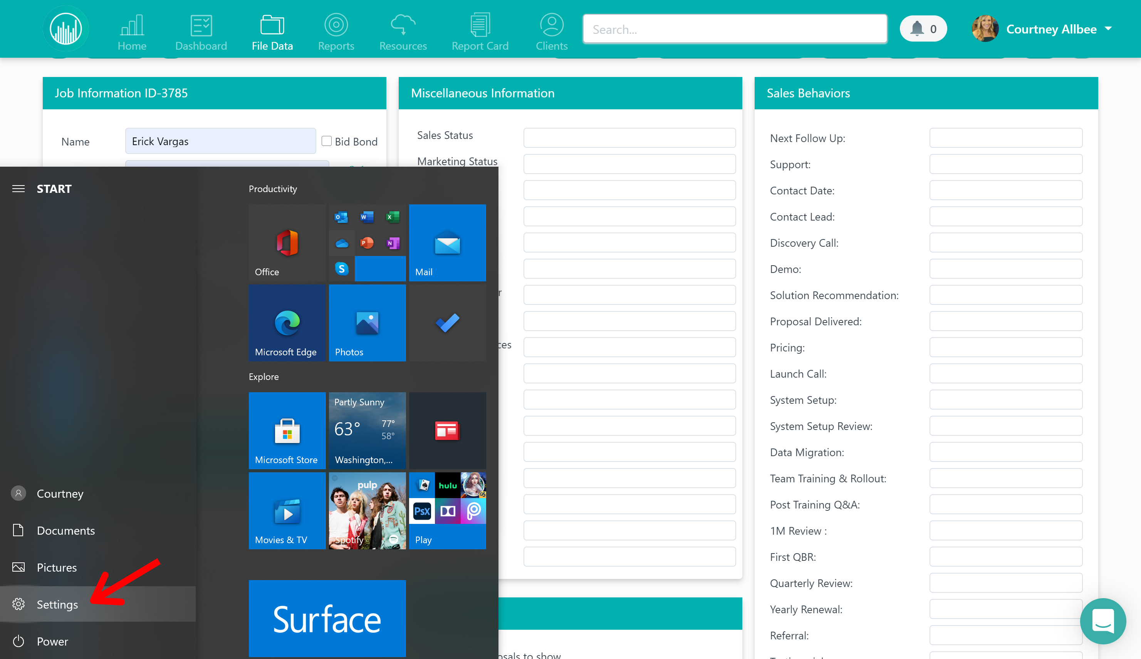
Task: Open Settings from the Start menu
Action: click(x=98, y=604)
